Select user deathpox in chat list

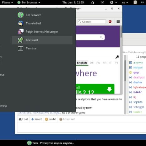pos(139,77)
